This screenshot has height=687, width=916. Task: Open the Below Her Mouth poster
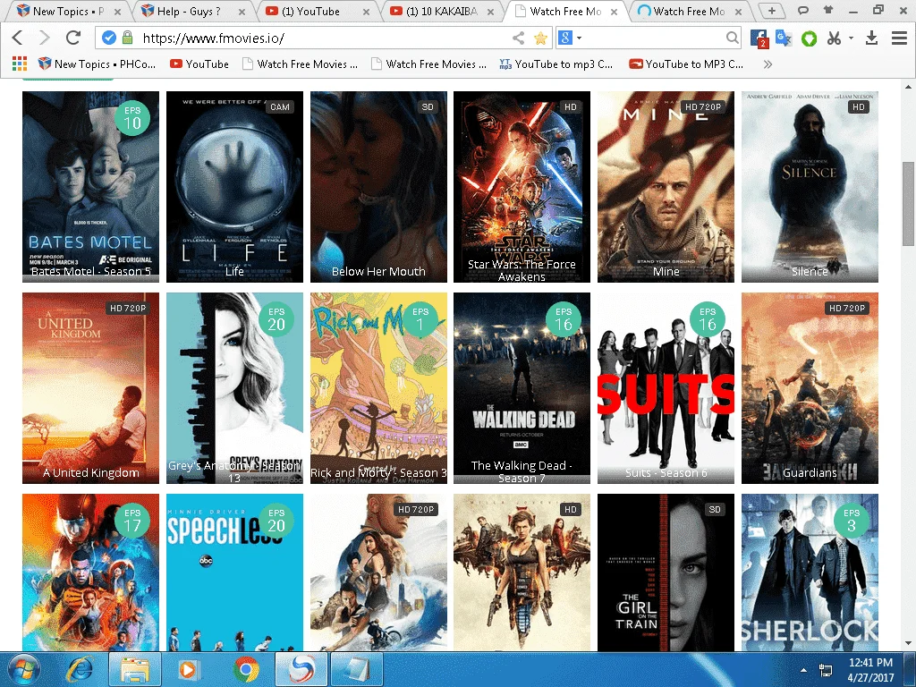pos(378,186)
